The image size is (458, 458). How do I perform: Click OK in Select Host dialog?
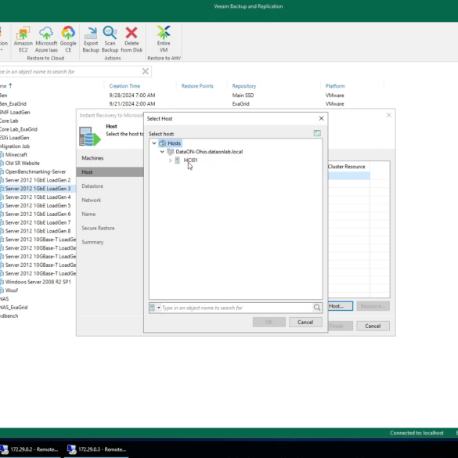[269, 323]
